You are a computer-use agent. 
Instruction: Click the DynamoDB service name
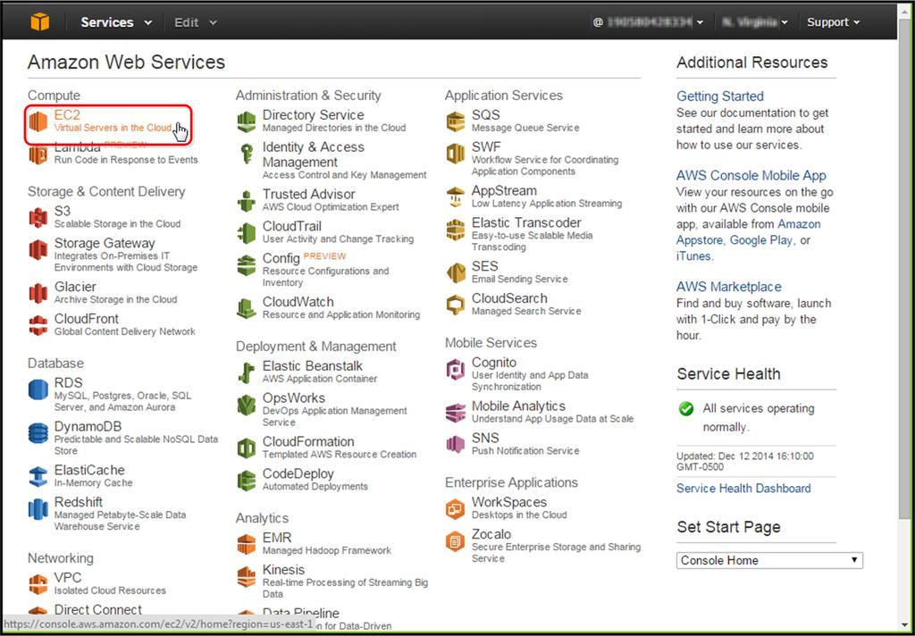coord(88,426)
